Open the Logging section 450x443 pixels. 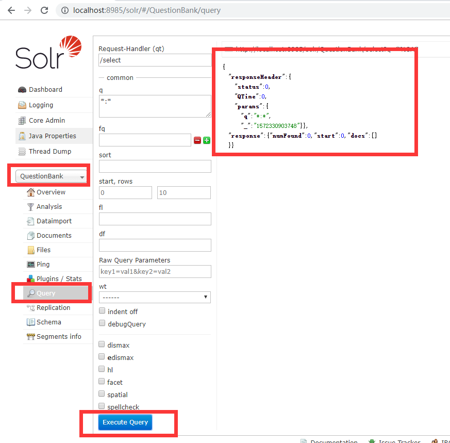(x=38, y=105)
